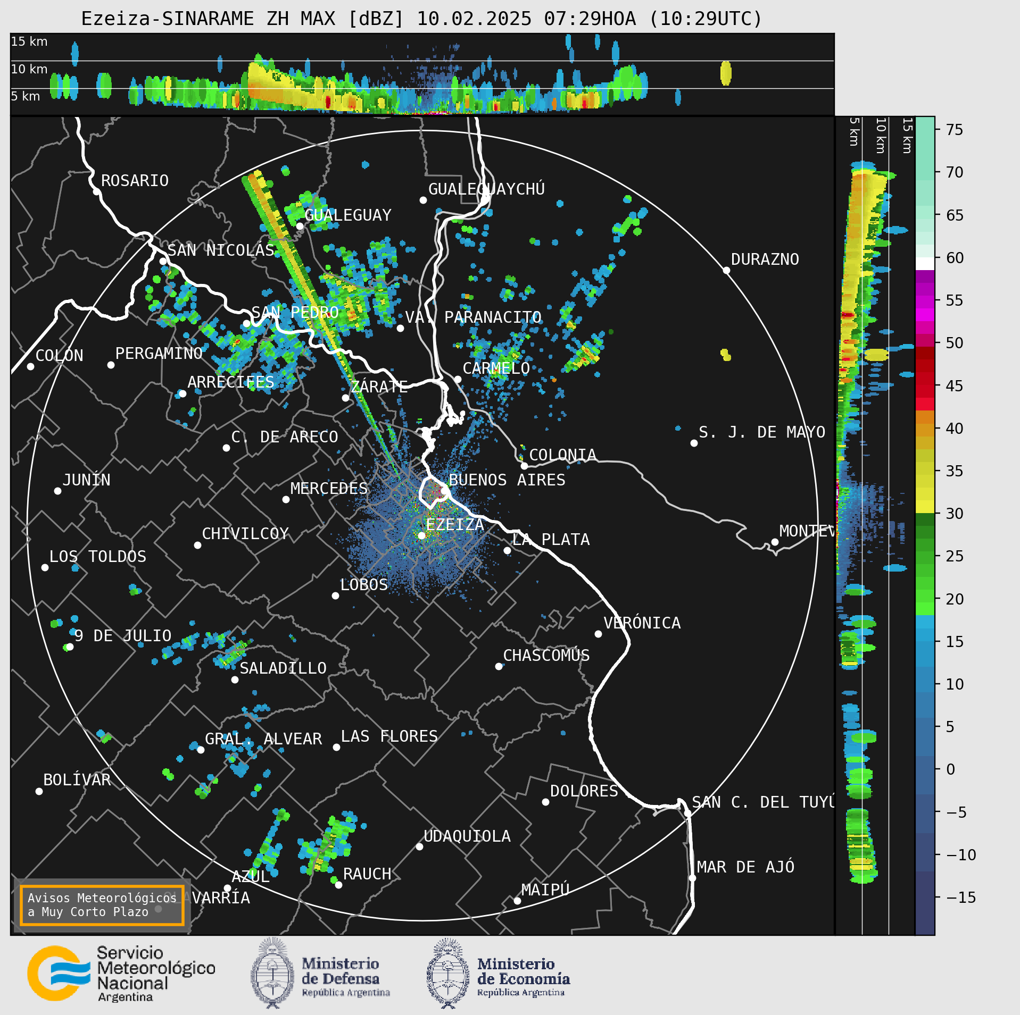Image resolution: width=1020 pixels, height=1015 pixels.
Task: Click the Durazno city marker dot
Action: point(726,270)
